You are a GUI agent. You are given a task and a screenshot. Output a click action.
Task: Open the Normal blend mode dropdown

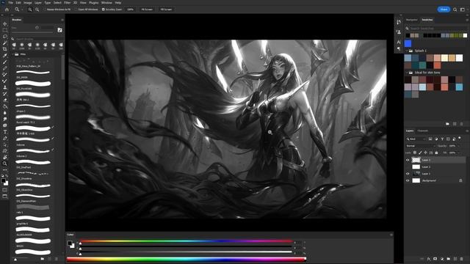pyautogui.click(x=420, y=146)
